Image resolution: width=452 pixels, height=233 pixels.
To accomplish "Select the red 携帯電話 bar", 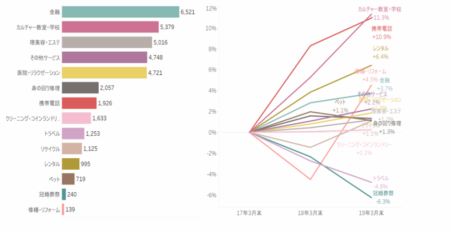I will click(x=79, y=103).
